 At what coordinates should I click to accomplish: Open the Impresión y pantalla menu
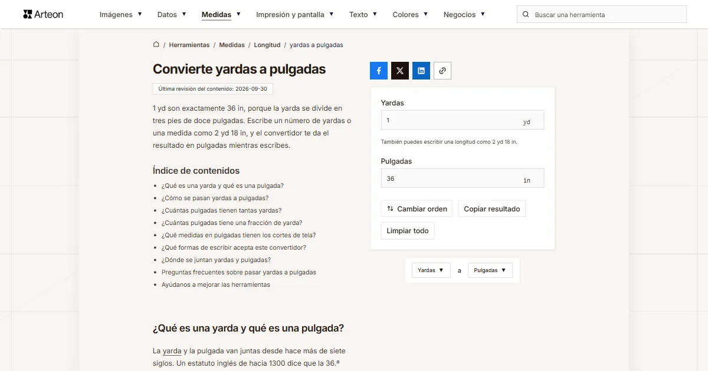[295, 15]
